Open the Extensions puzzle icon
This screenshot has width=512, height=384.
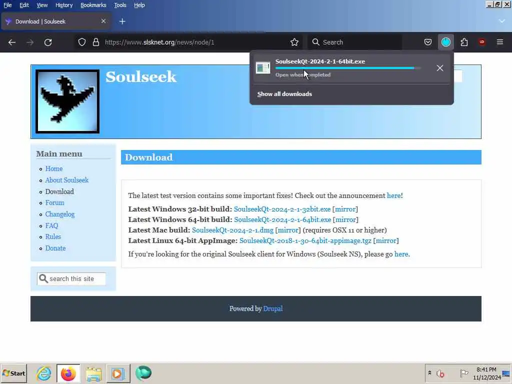[464, 42]
